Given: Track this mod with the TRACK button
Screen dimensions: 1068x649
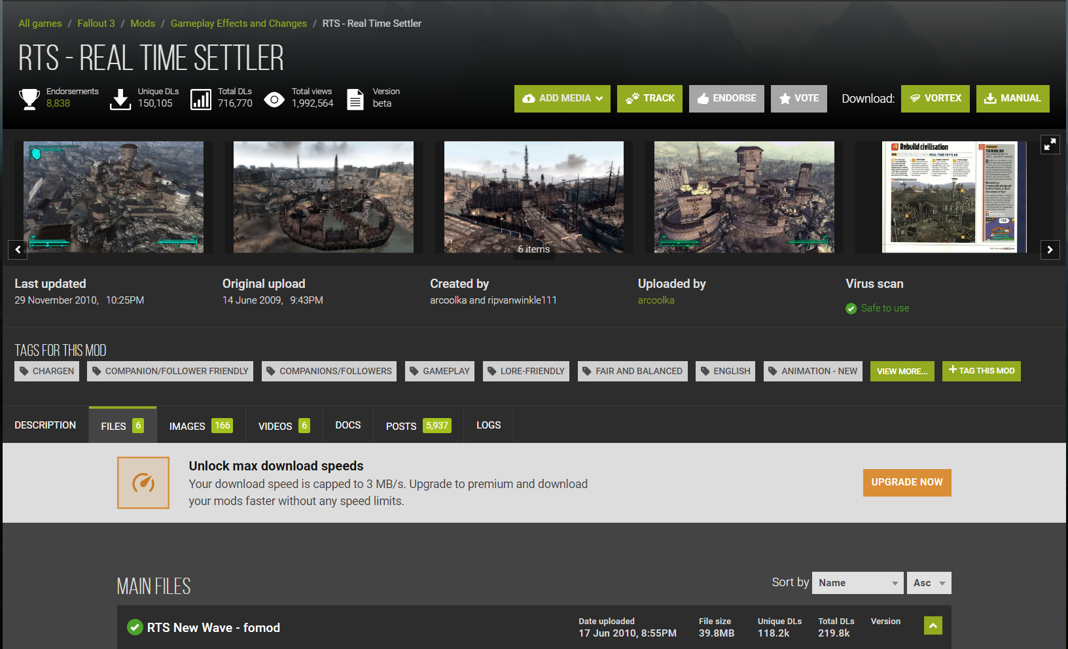Looking at the screenshot, I should 650,99.
